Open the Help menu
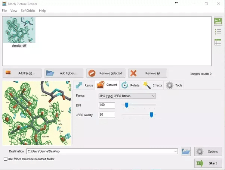Image resolution: width=225 pixels, height=170 pixels. click(x=42, y=11)
